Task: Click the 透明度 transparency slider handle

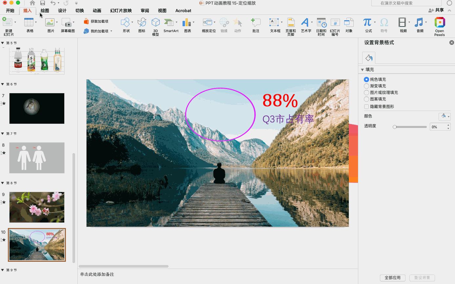Action: [395, 127]
